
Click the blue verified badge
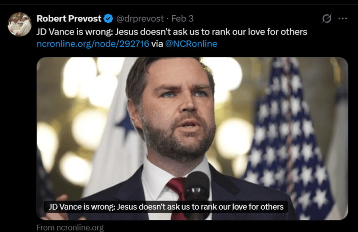pos(108,19)
